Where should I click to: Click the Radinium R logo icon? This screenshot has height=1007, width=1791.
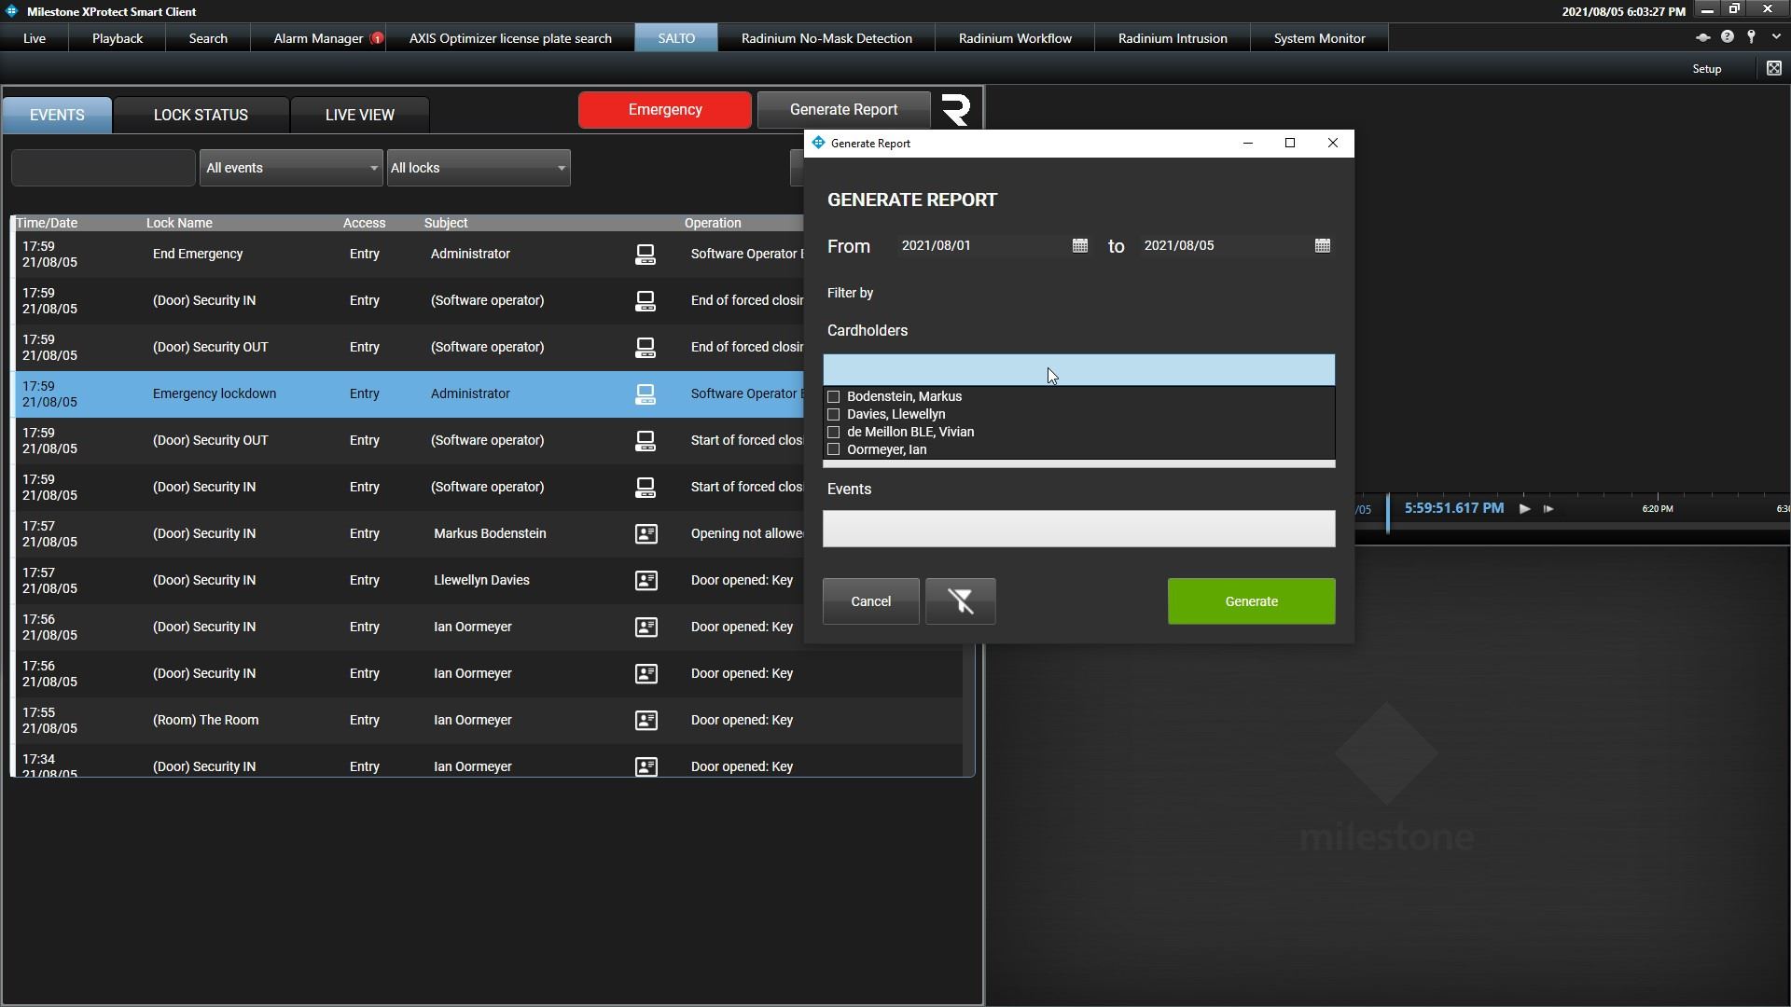(956, 110)
